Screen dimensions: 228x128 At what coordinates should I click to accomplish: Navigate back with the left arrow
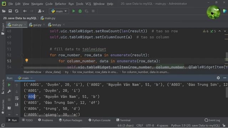click(25, 11)
